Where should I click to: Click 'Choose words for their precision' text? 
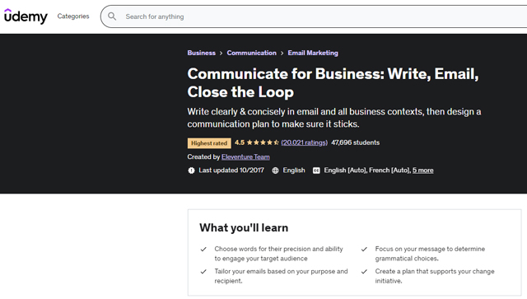point(278,254)
